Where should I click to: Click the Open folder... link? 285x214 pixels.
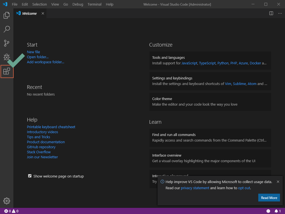tap(38, 57)
